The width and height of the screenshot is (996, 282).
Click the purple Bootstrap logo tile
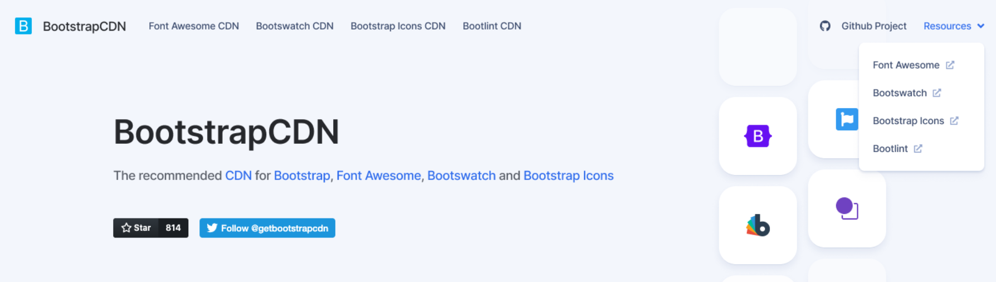coord(758,136)
